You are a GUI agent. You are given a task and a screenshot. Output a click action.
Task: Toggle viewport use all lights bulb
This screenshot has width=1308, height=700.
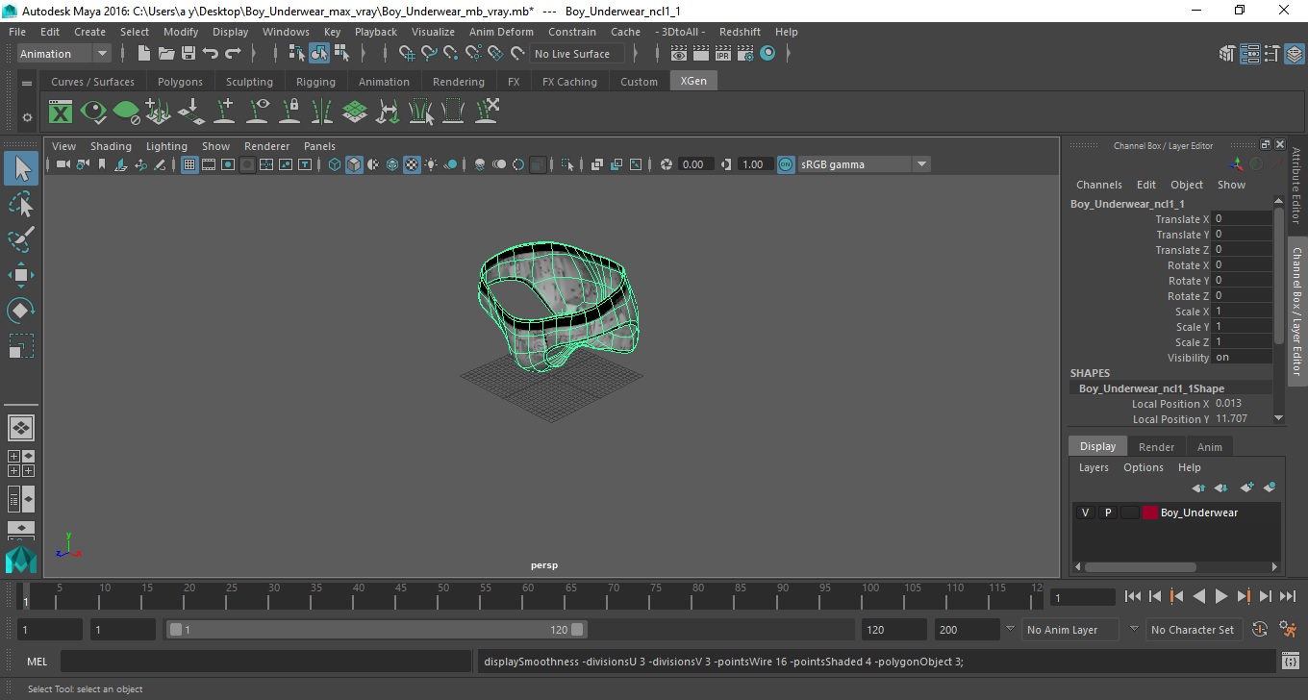click(x=431, y=164)
